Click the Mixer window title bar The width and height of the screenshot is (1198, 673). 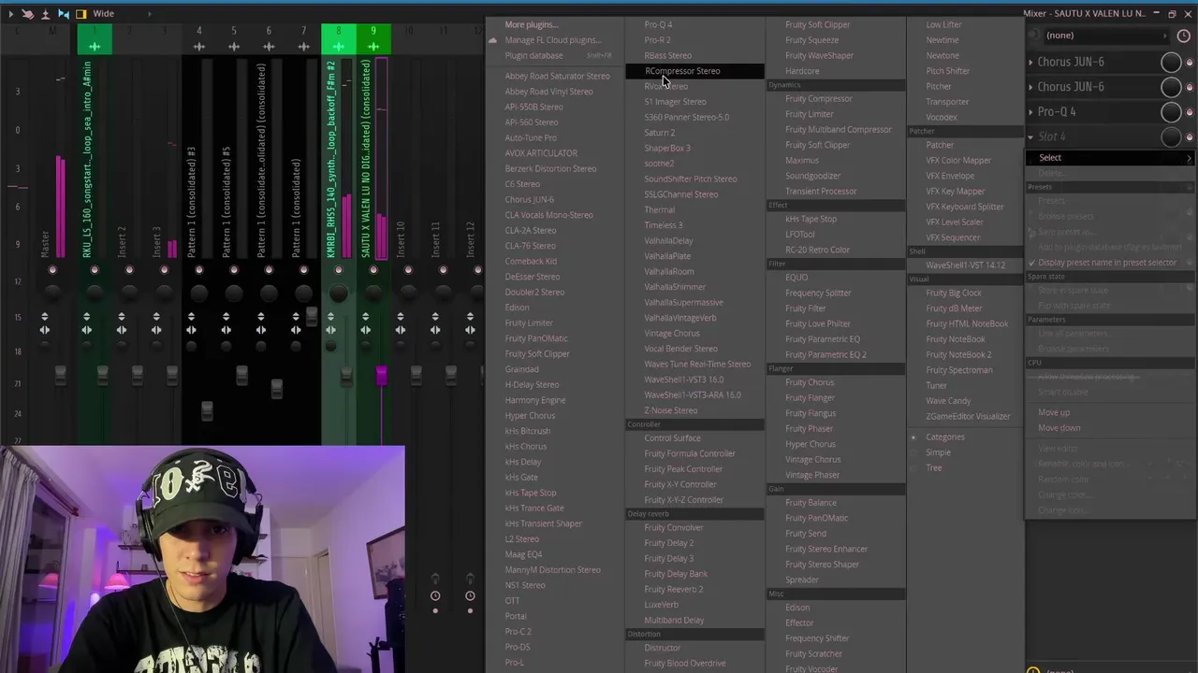1086,14
